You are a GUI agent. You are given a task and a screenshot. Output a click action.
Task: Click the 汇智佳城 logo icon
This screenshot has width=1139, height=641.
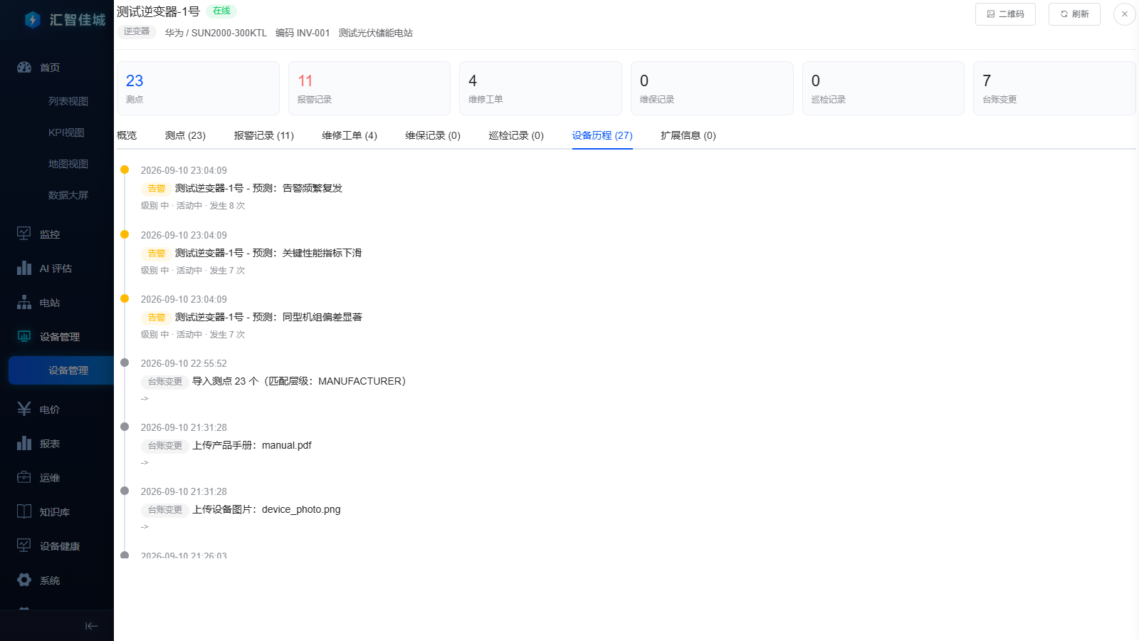point(32,20)
